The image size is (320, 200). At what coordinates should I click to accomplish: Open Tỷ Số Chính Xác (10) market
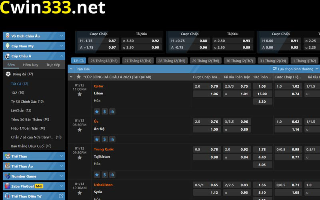[x=27, y=102]
